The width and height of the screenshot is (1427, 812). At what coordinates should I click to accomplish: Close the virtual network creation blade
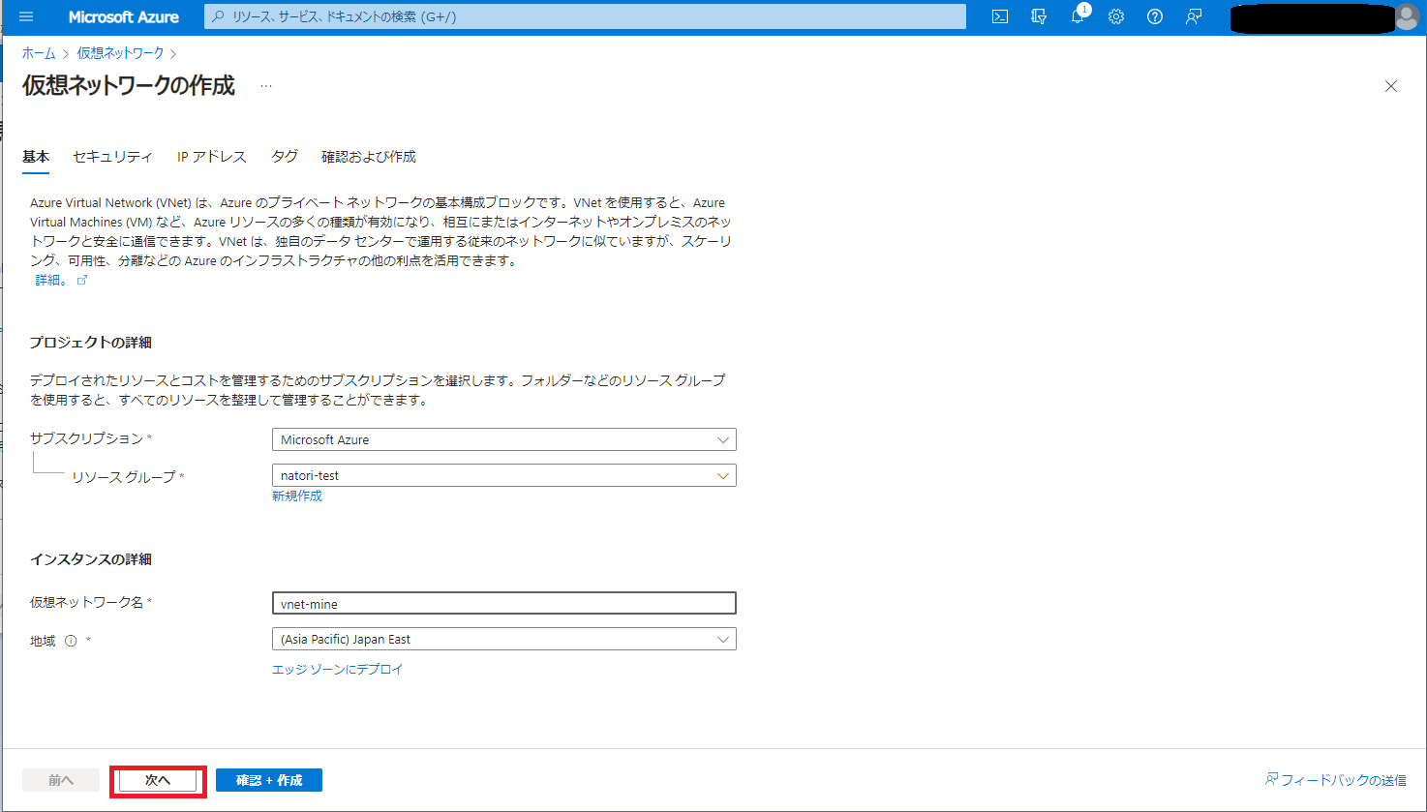click(1391, 86)
